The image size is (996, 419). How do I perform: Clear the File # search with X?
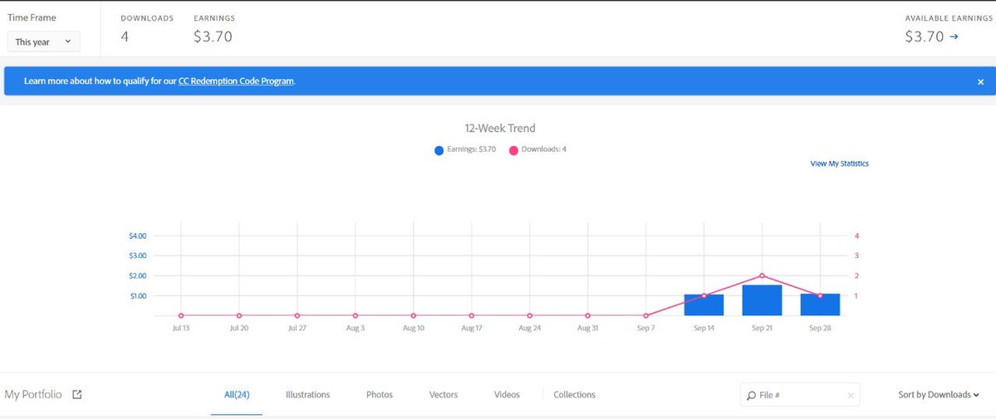(x=851, y=396)
